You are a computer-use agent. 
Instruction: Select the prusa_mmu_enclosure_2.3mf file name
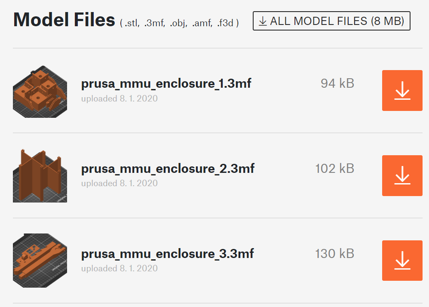[168, 169]
